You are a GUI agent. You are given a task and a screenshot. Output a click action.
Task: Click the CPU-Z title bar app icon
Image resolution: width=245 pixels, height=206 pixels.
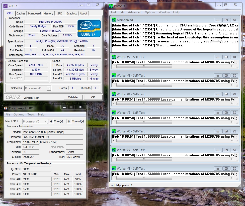coord(5,6)
